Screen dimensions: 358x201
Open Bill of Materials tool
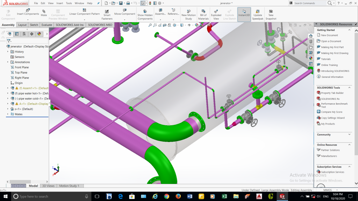point(203,11)
